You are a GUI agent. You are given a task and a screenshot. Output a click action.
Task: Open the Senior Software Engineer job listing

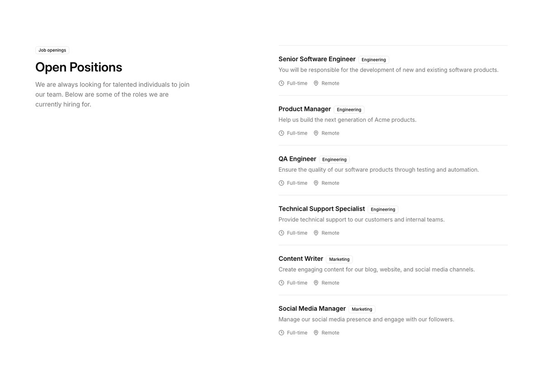317,59
